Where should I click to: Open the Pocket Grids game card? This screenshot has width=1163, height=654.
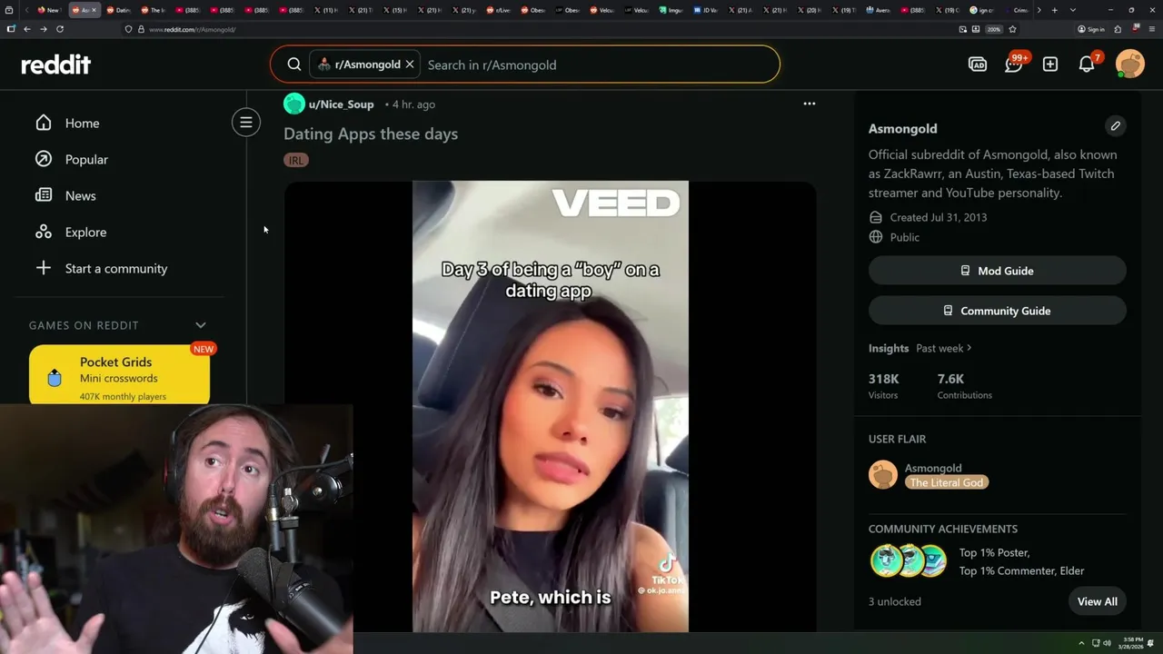pos(119,375)
